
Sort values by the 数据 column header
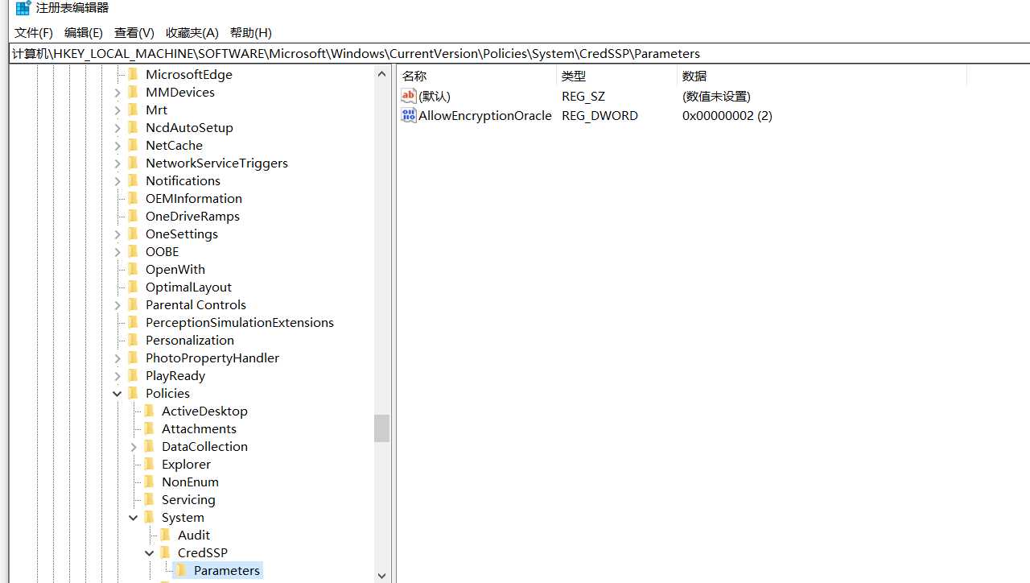(x=822, y=76)
